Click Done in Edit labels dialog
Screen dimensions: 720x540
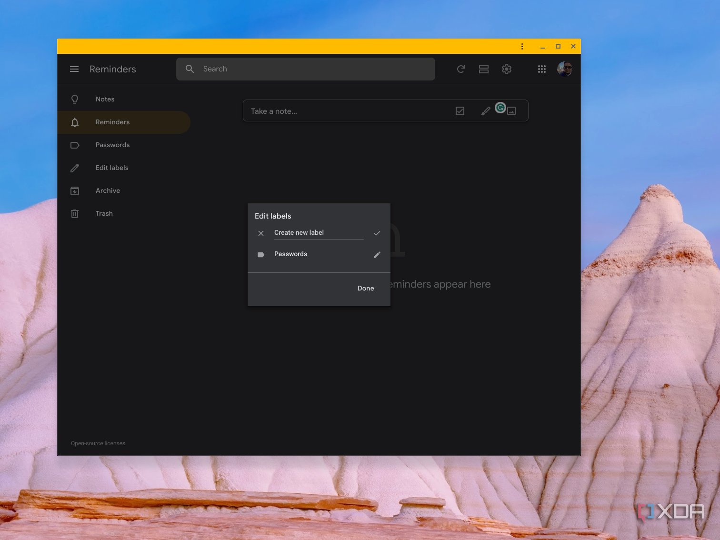click(366, 288)
